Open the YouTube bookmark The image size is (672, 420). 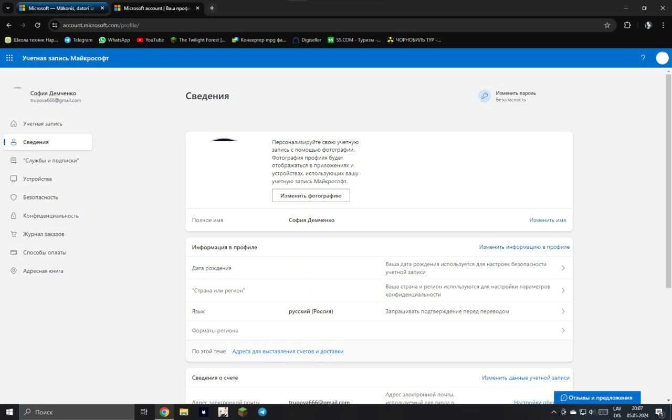pyautogui.click(x=150, y=40)
